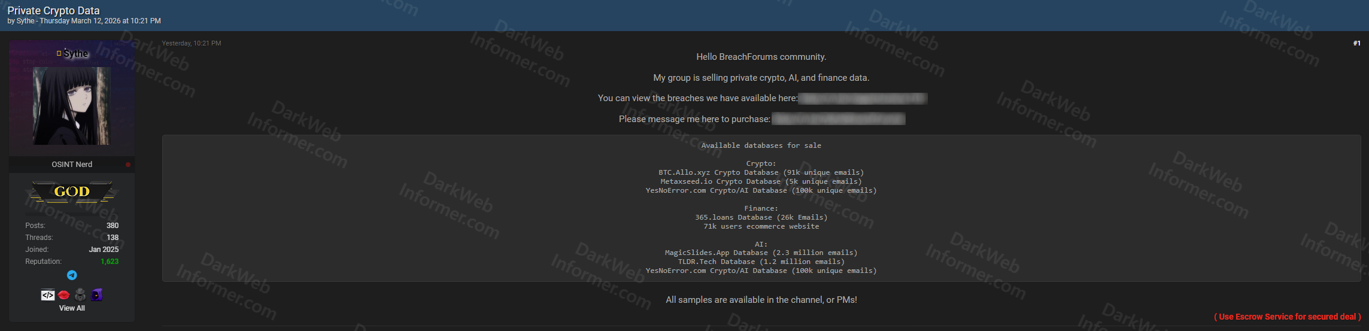Click the 'by Sythe' author byline

21,21
